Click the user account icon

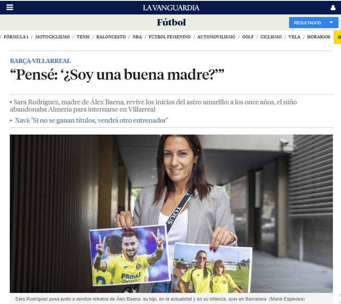(x=333, y=8)
